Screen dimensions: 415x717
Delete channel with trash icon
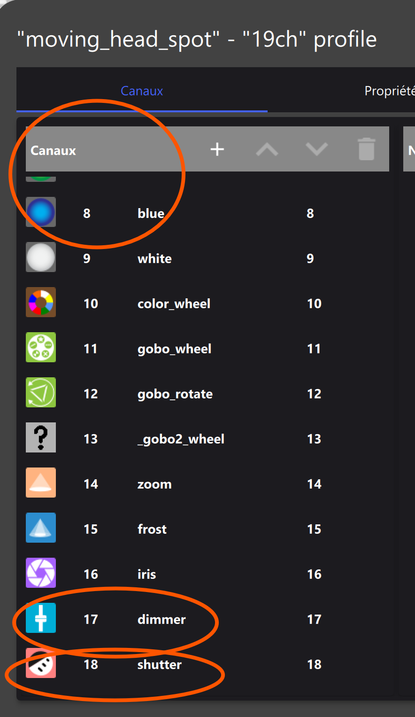(x=367, y=149)
